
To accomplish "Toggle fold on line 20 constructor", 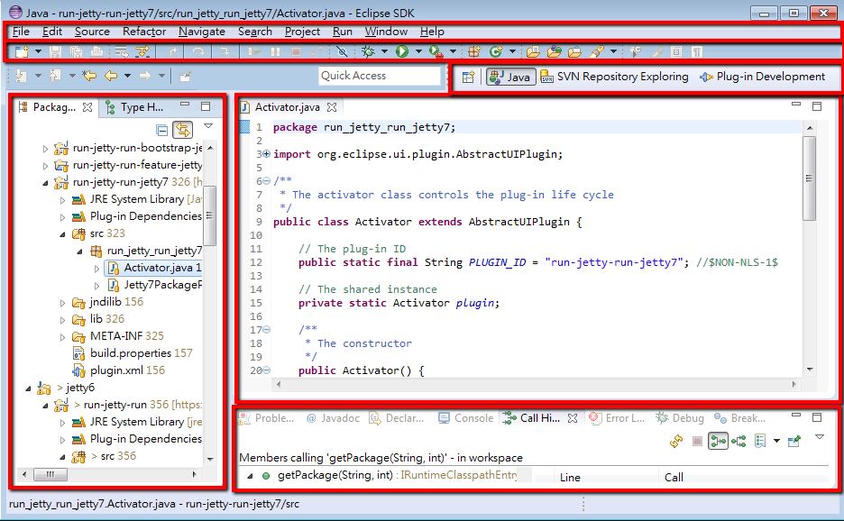I will click(266, 370).
